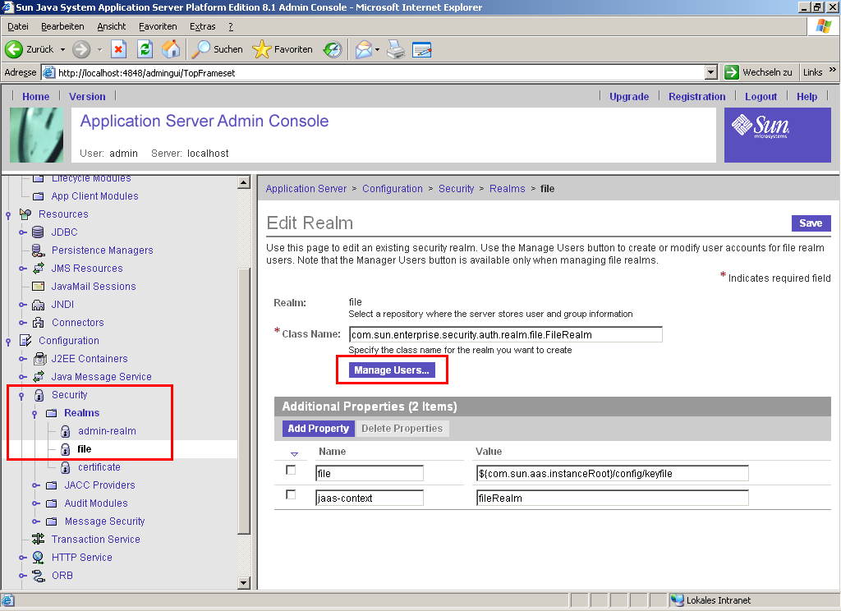Open the Extras menu
Viewport: 841px width, 611px height.
[x=203, y=26]
